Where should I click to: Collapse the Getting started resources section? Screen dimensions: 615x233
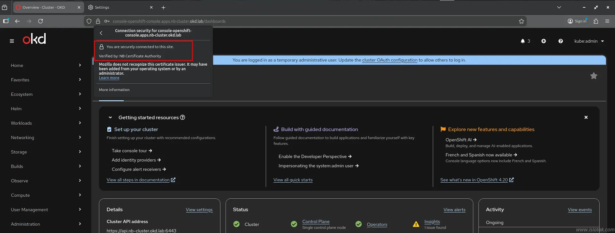pyautogui.click(x=110, y=117)
